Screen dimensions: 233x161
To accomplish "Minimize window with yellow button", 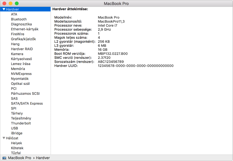I will point(11,3).
